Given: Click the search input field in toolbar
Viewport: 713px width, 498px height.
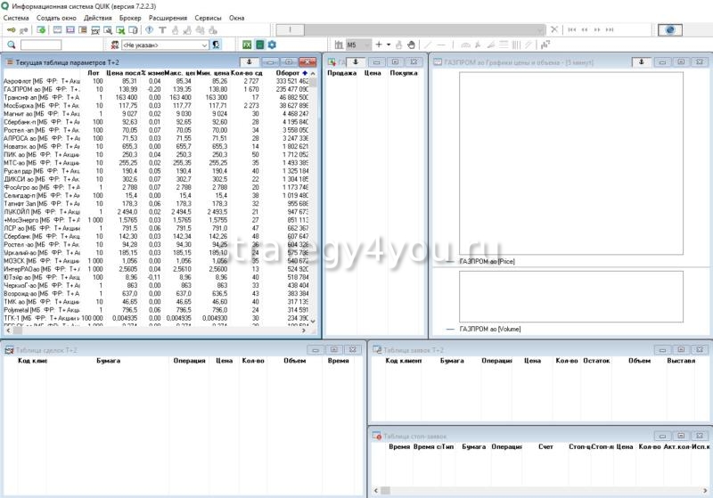Looking at the screenshot, I should (x=41, y=44).
